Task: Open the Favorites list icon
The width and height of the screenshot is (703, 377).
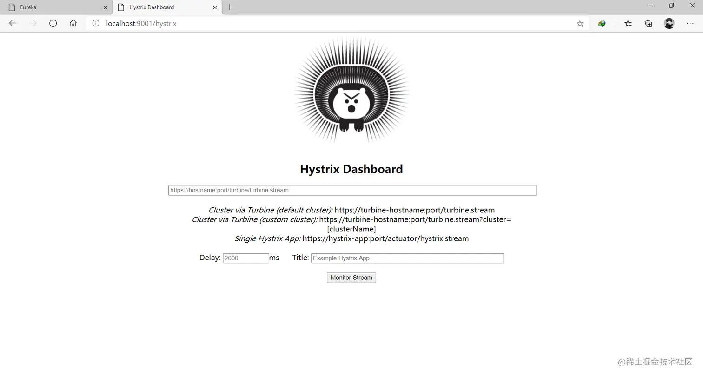Action: click(628, 23)
